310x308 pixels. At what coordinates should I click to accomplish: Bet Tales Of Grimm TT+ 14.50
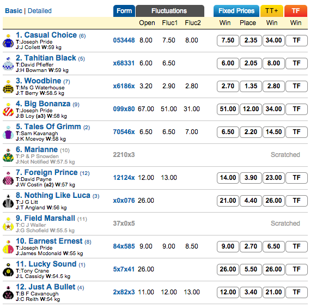(x=273, y=132)
